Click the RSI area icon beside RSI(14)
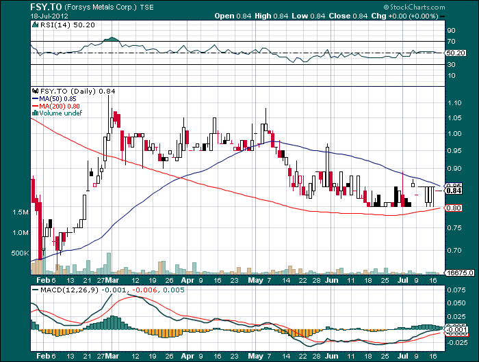Image resolution: width=479 pixels, height=362 pixels. point(36,25)
